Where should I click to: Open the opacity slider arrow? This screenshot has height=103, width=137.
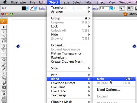click(x=111, y=8)
